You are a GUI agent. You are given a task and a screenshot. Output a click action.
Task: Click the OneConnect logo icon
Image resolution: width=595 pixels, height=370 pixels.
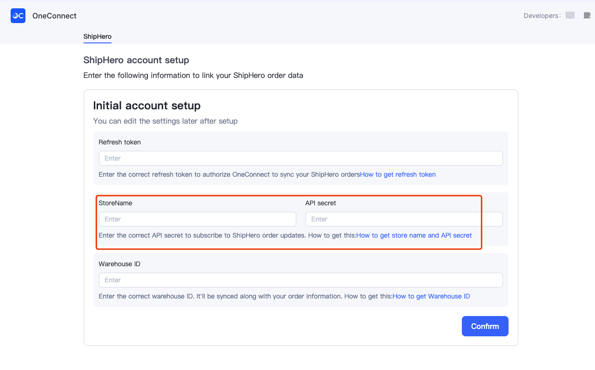[18, 16]
